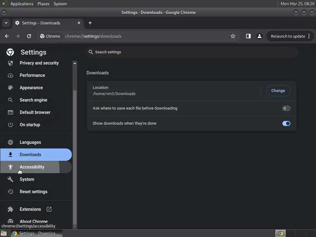316x237 pixels.
Task: Click the Downloads arrow icon in sidebar
Action: (10, 155)
